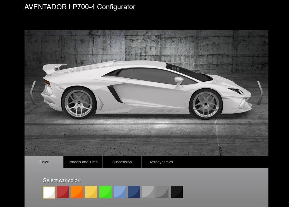Screen dimensions: 289x207
Task: Open the Color tab
Action: (44, 162)
